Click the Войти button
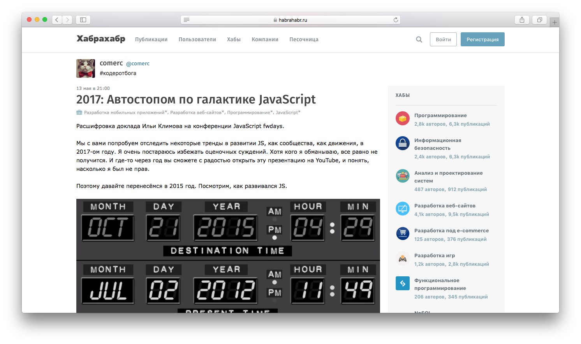This screenshot has width=581, height=344. click(x=443, y=39)
